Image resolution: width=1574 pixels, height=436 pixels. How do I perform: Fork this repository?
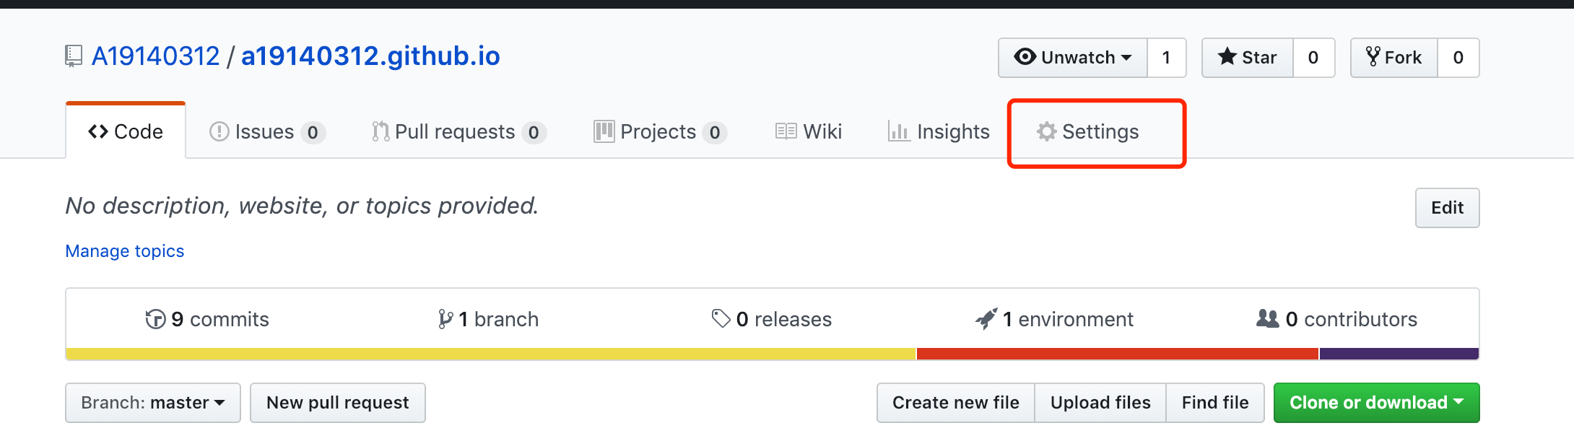1393,58
